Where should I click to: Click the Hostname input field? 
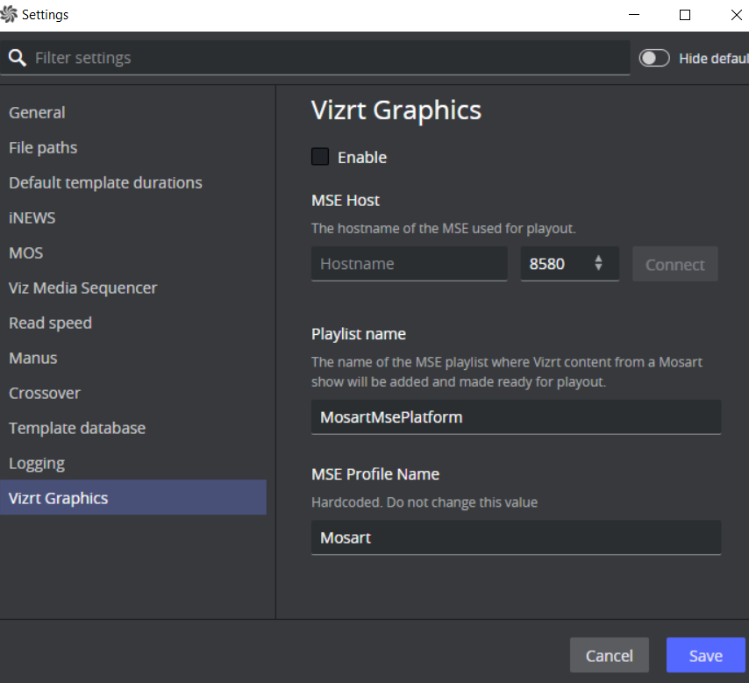pos(409,264)
